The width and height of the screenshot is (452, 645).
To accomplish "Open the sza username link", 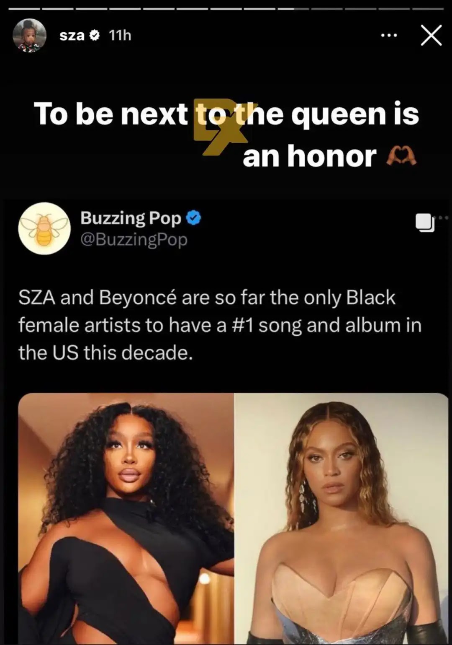I will (x=72, y=36).
